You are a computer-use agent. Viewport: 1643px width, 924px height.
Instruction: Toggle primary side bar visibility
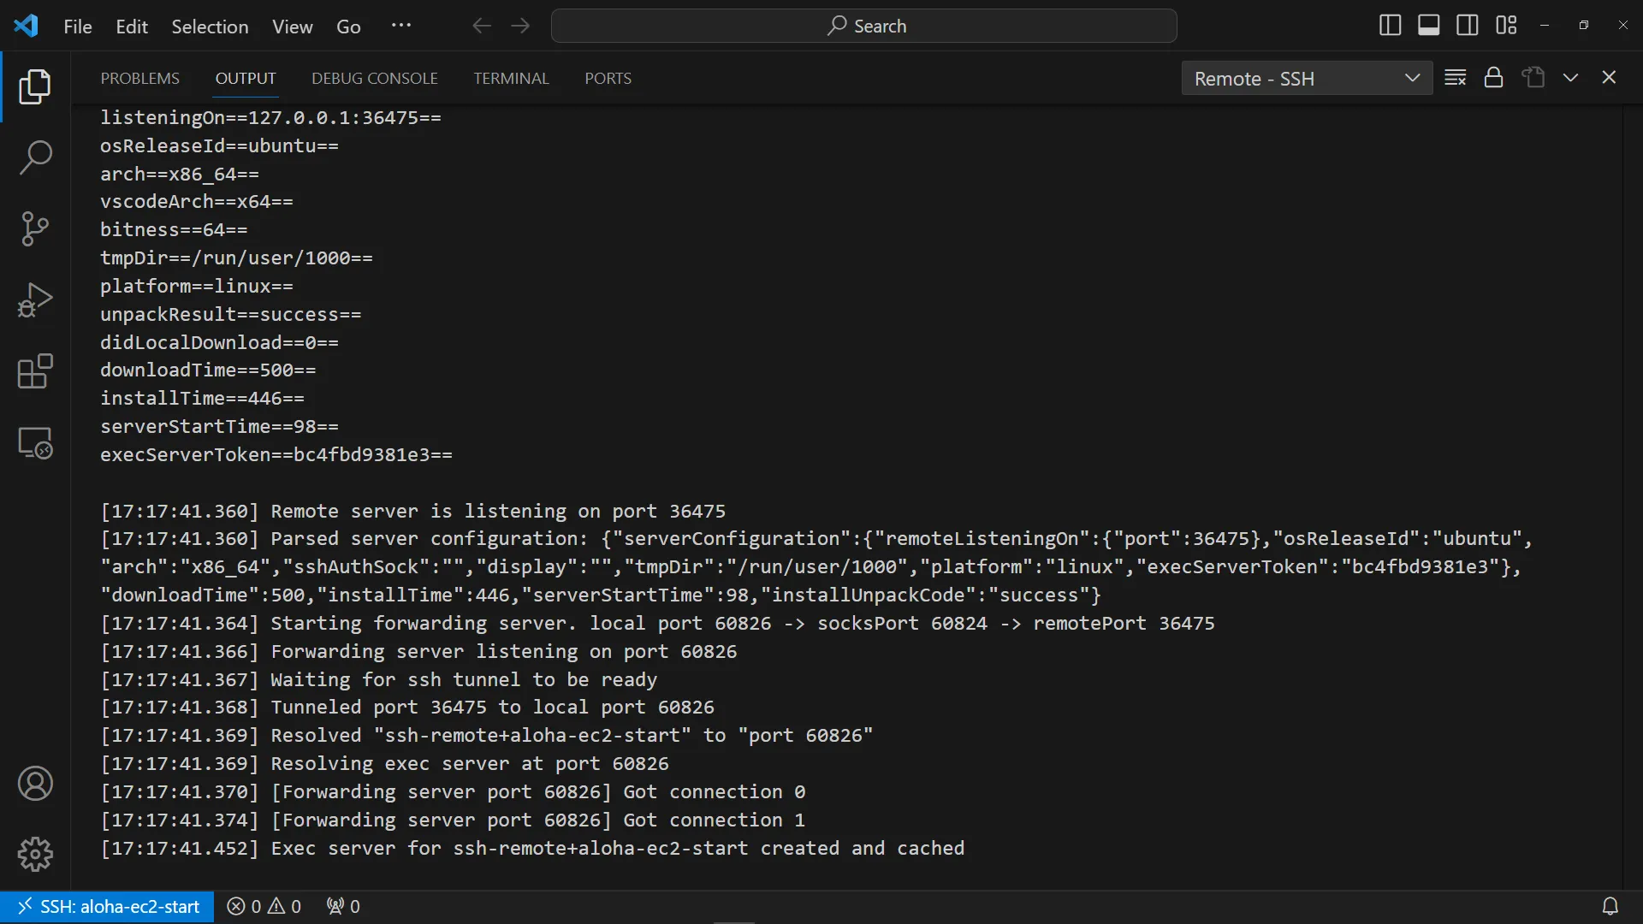[x=1390, y=26]
